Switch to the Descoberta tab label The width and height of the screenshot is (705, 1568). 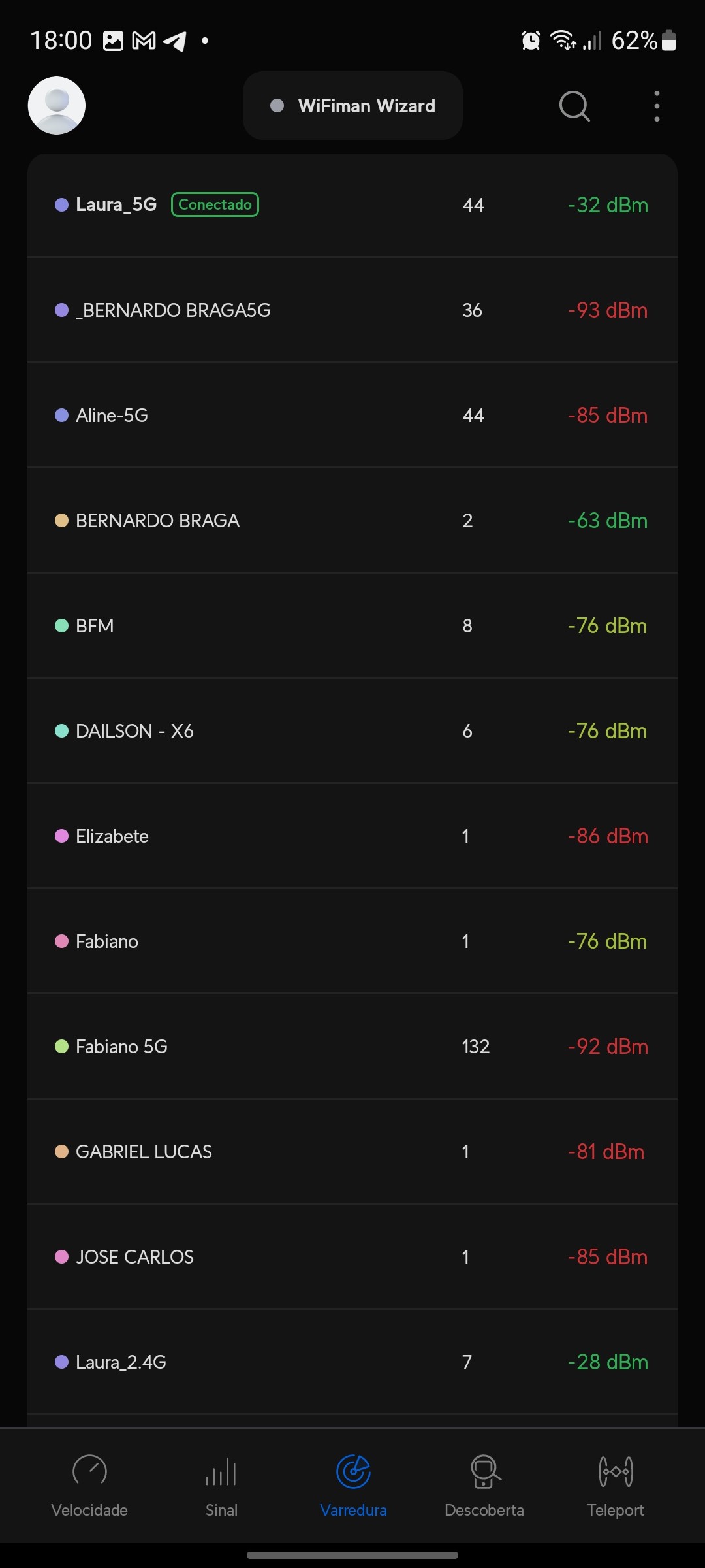pyautogui.click(x=484, y=1511)
